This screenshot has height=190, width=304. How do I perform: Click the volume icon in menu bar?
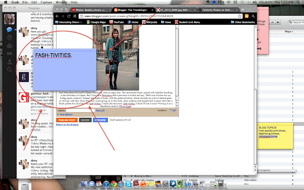[x=255, y=2]
